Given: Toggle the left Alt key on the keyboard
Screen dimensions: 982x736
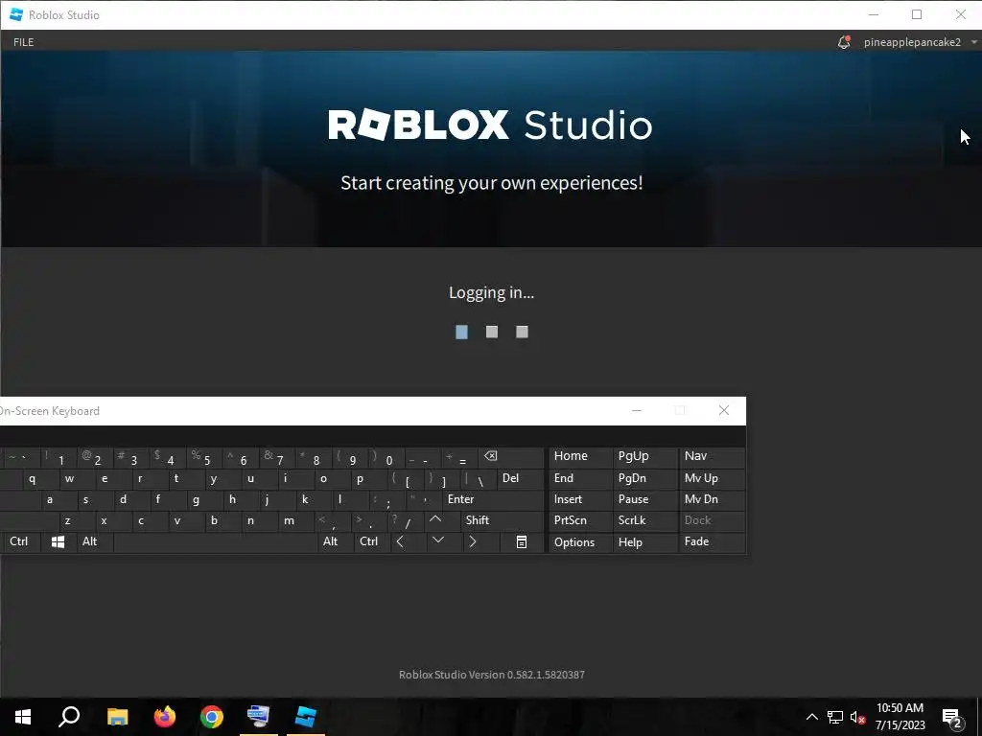Looking at the screenshot, I should click(x=95, y=542).
